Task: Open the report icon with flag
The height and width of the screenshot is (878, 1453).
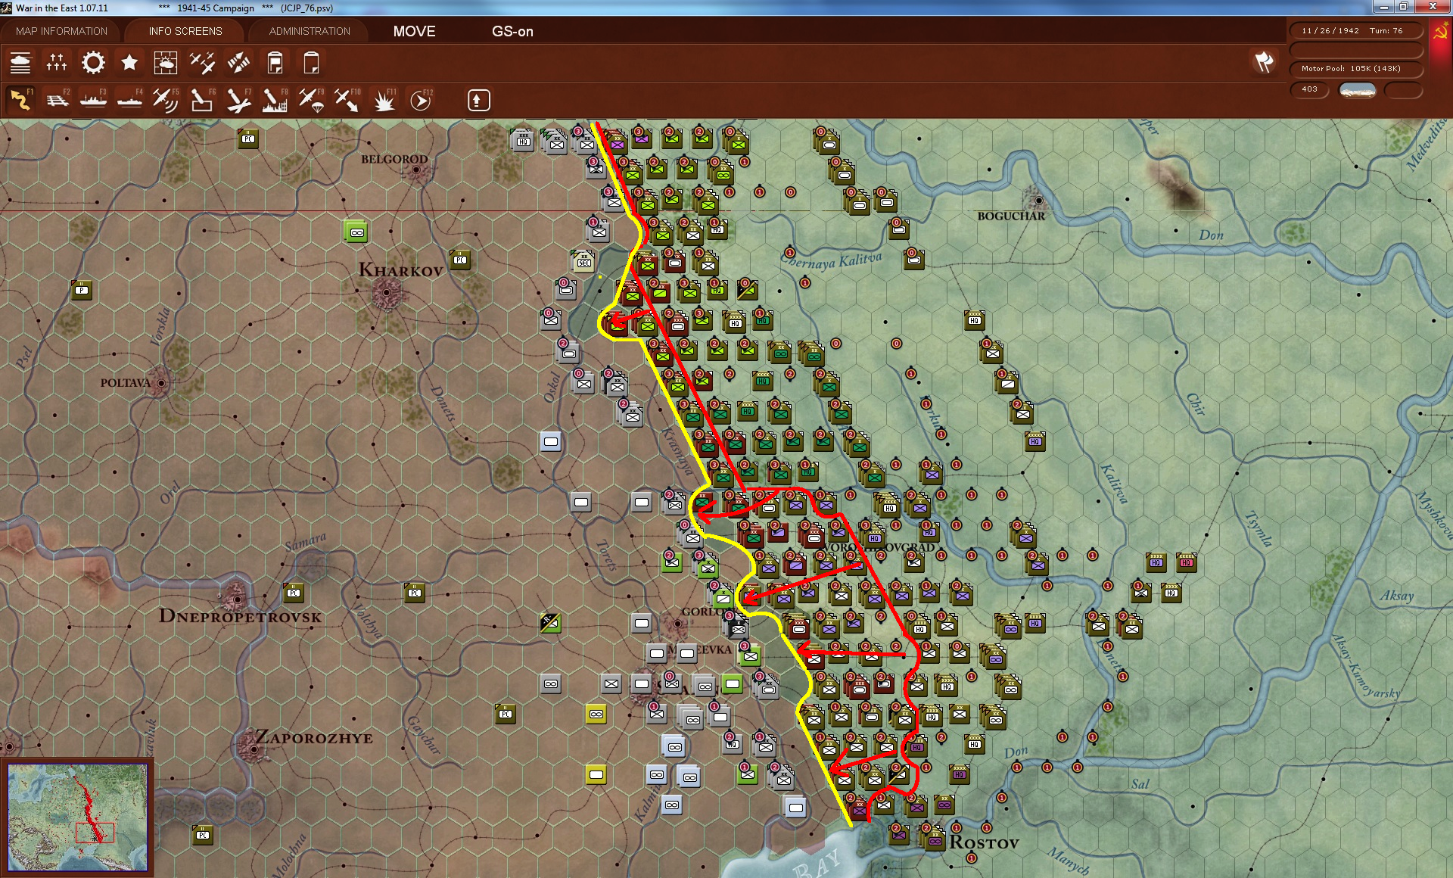Action: (x=275, y=63)
